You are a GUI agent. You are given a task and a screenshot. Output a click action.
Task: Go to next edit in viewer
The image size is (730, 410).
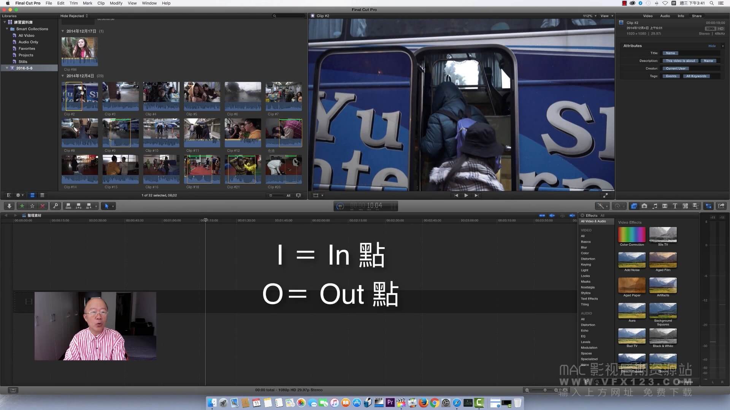tap(476, 196)
